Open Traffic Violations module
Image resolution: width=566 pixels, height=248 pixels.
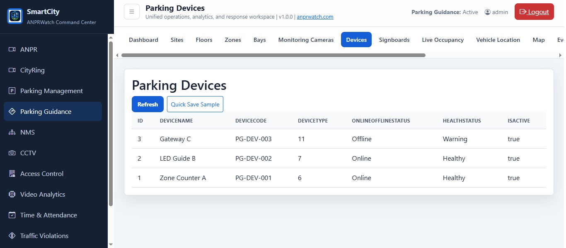tap(53, 236)
